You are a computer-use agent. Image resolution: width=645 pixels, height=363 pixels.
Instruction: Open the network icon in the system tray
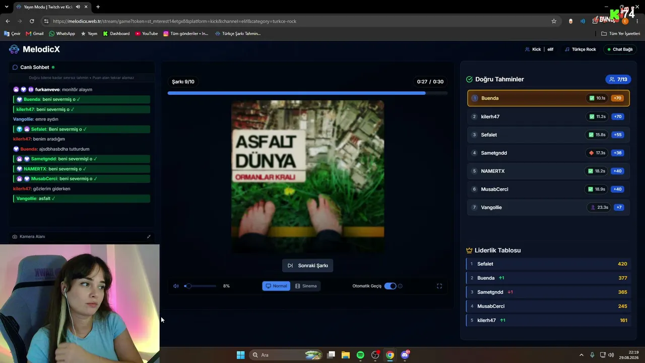tap(602, 355)
